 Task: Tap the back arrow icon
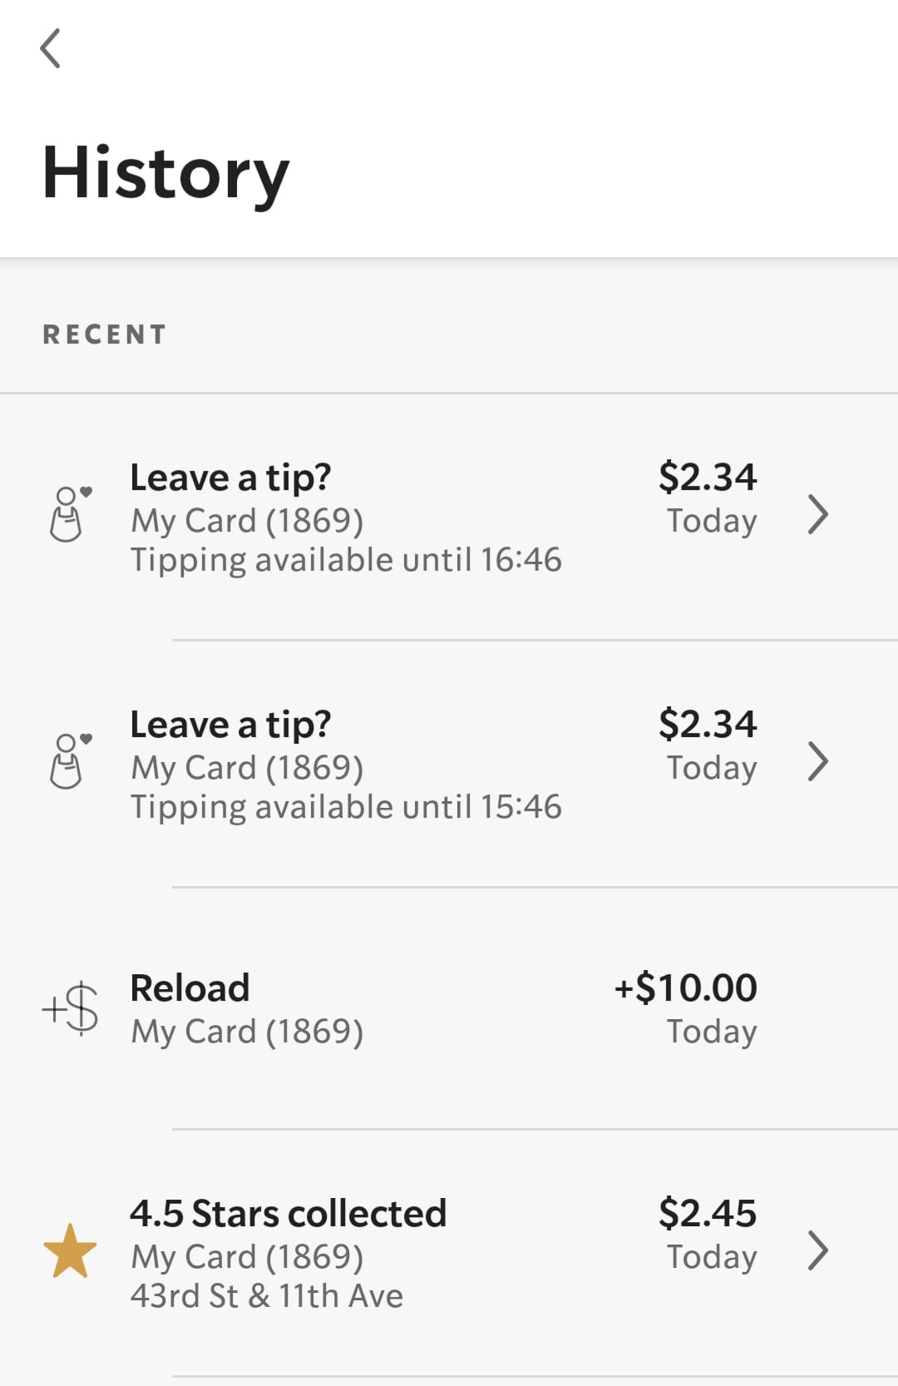(x=51, y=48)
